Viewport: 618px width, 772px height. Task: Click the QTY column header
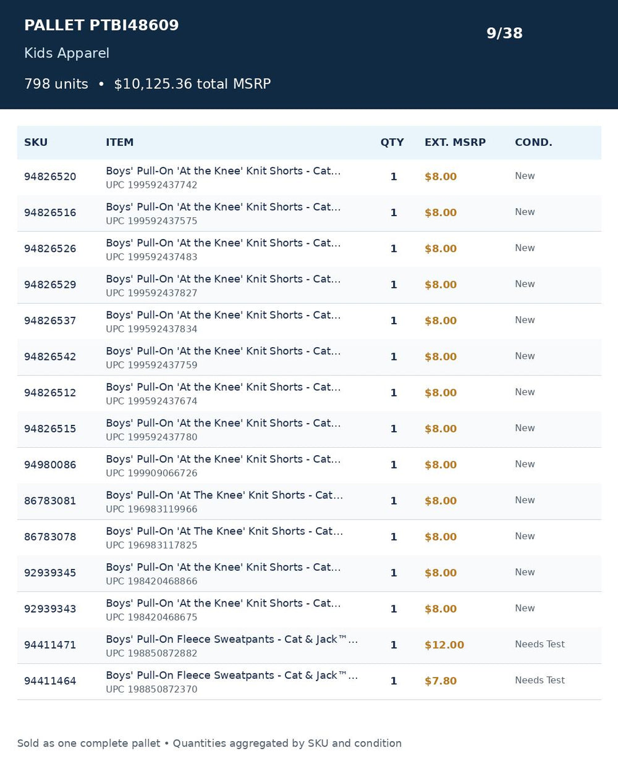coord(392,142)
